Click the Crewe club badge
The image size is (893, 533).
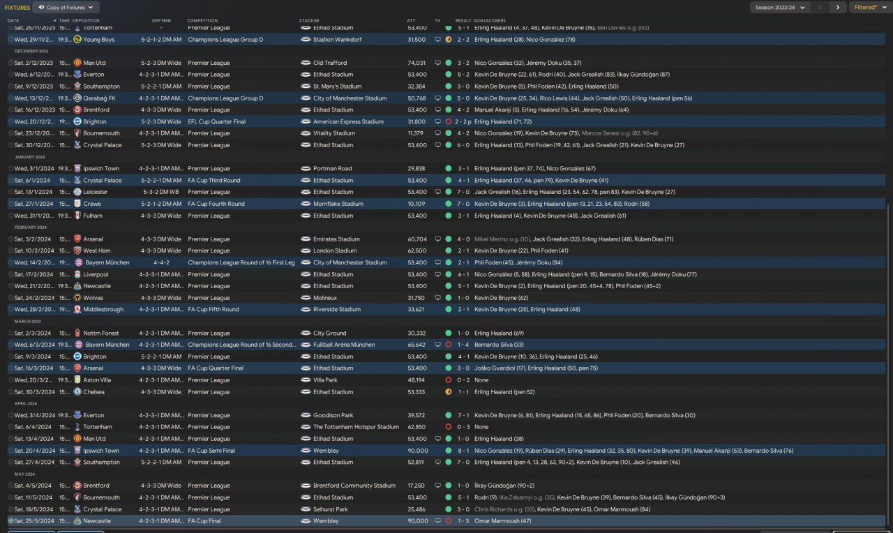[77, 204]
